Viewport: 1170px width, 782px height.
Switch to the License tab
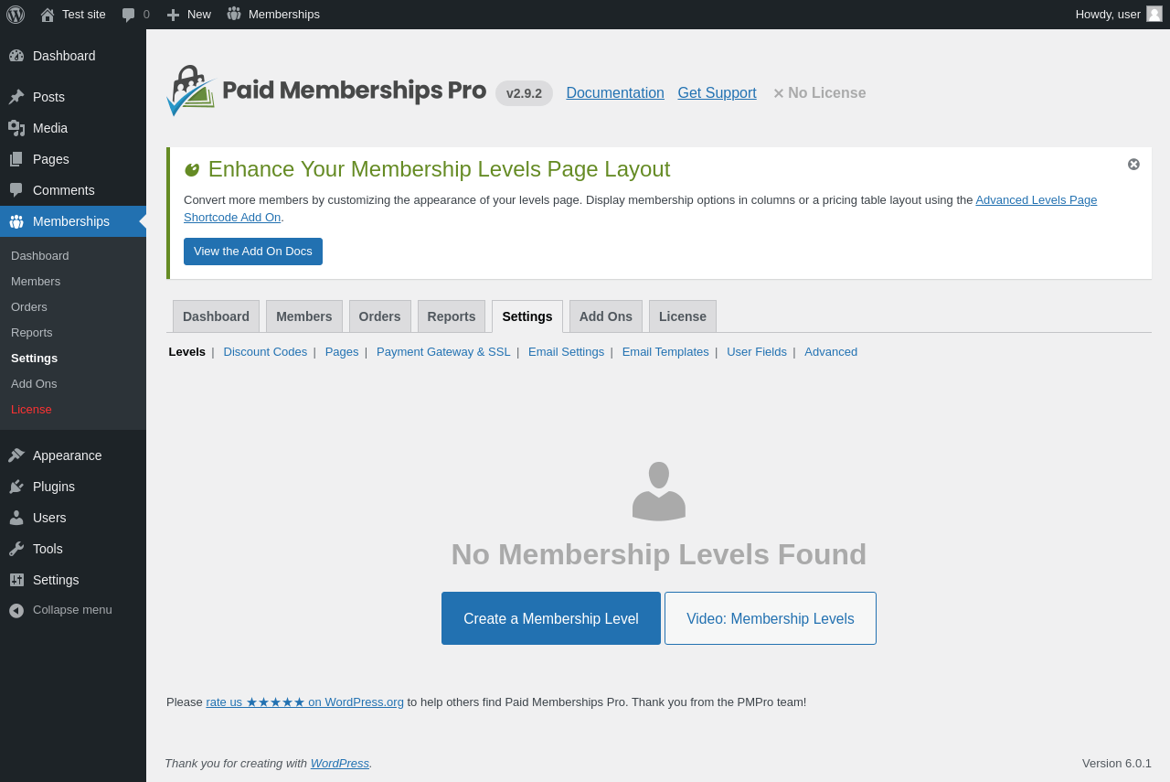(x=683, y=316)
